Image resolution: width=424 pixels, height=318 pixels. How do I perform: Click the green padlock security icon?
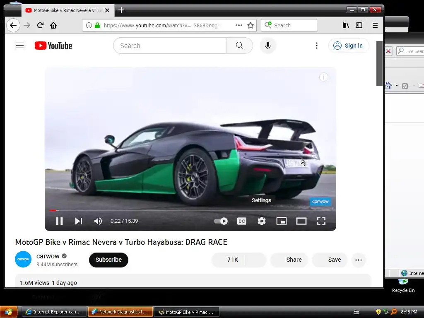tap(97, 25)
